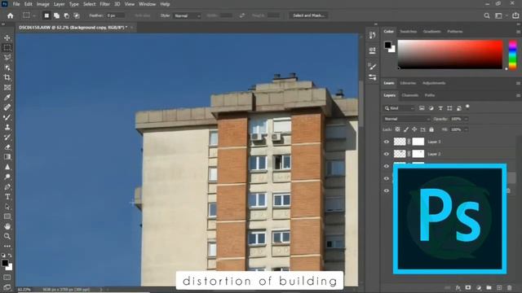Viewport: 522px width, 293px height.
Task: Click the Select and Mask button
Action: pos(308,15)
